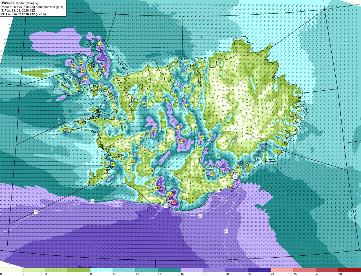
Task: Click the 0–2 m/s pale yellow legend swatch
Action: (11, 270)
